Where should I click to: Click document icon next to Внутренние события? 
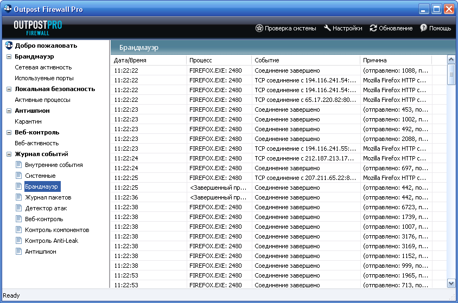pos(18,164)
